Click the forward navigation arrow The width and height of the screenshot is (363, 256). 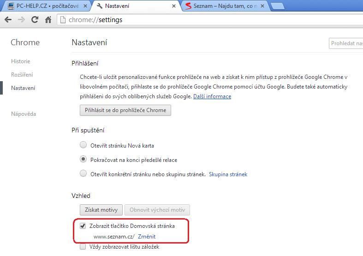click(21, 20)
